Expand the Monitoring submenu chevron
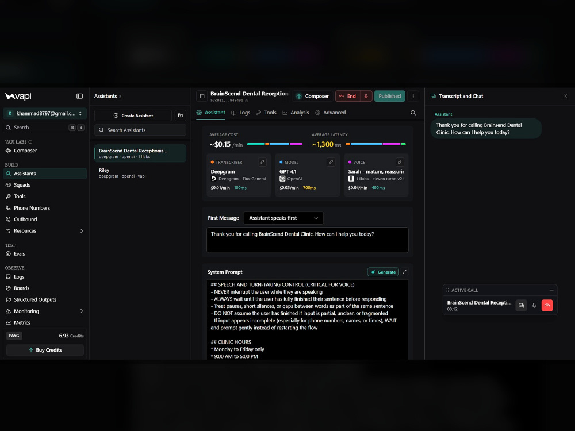 tap(82, 311)
